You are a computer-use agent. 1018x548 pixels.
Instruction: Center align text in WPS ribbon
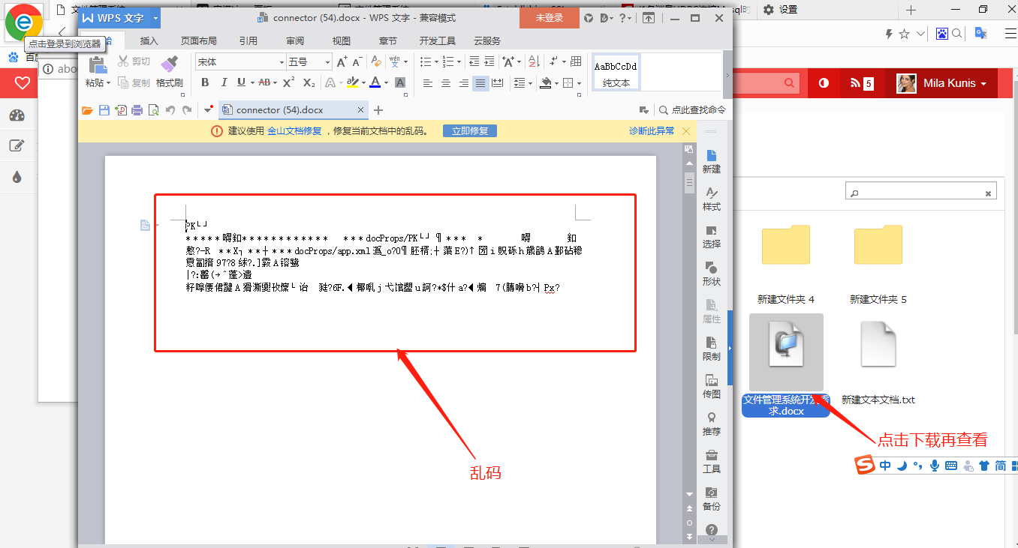click(x=446, y=83)
